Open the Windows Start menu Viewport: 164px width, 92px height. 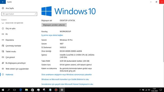tap(3, 90)
